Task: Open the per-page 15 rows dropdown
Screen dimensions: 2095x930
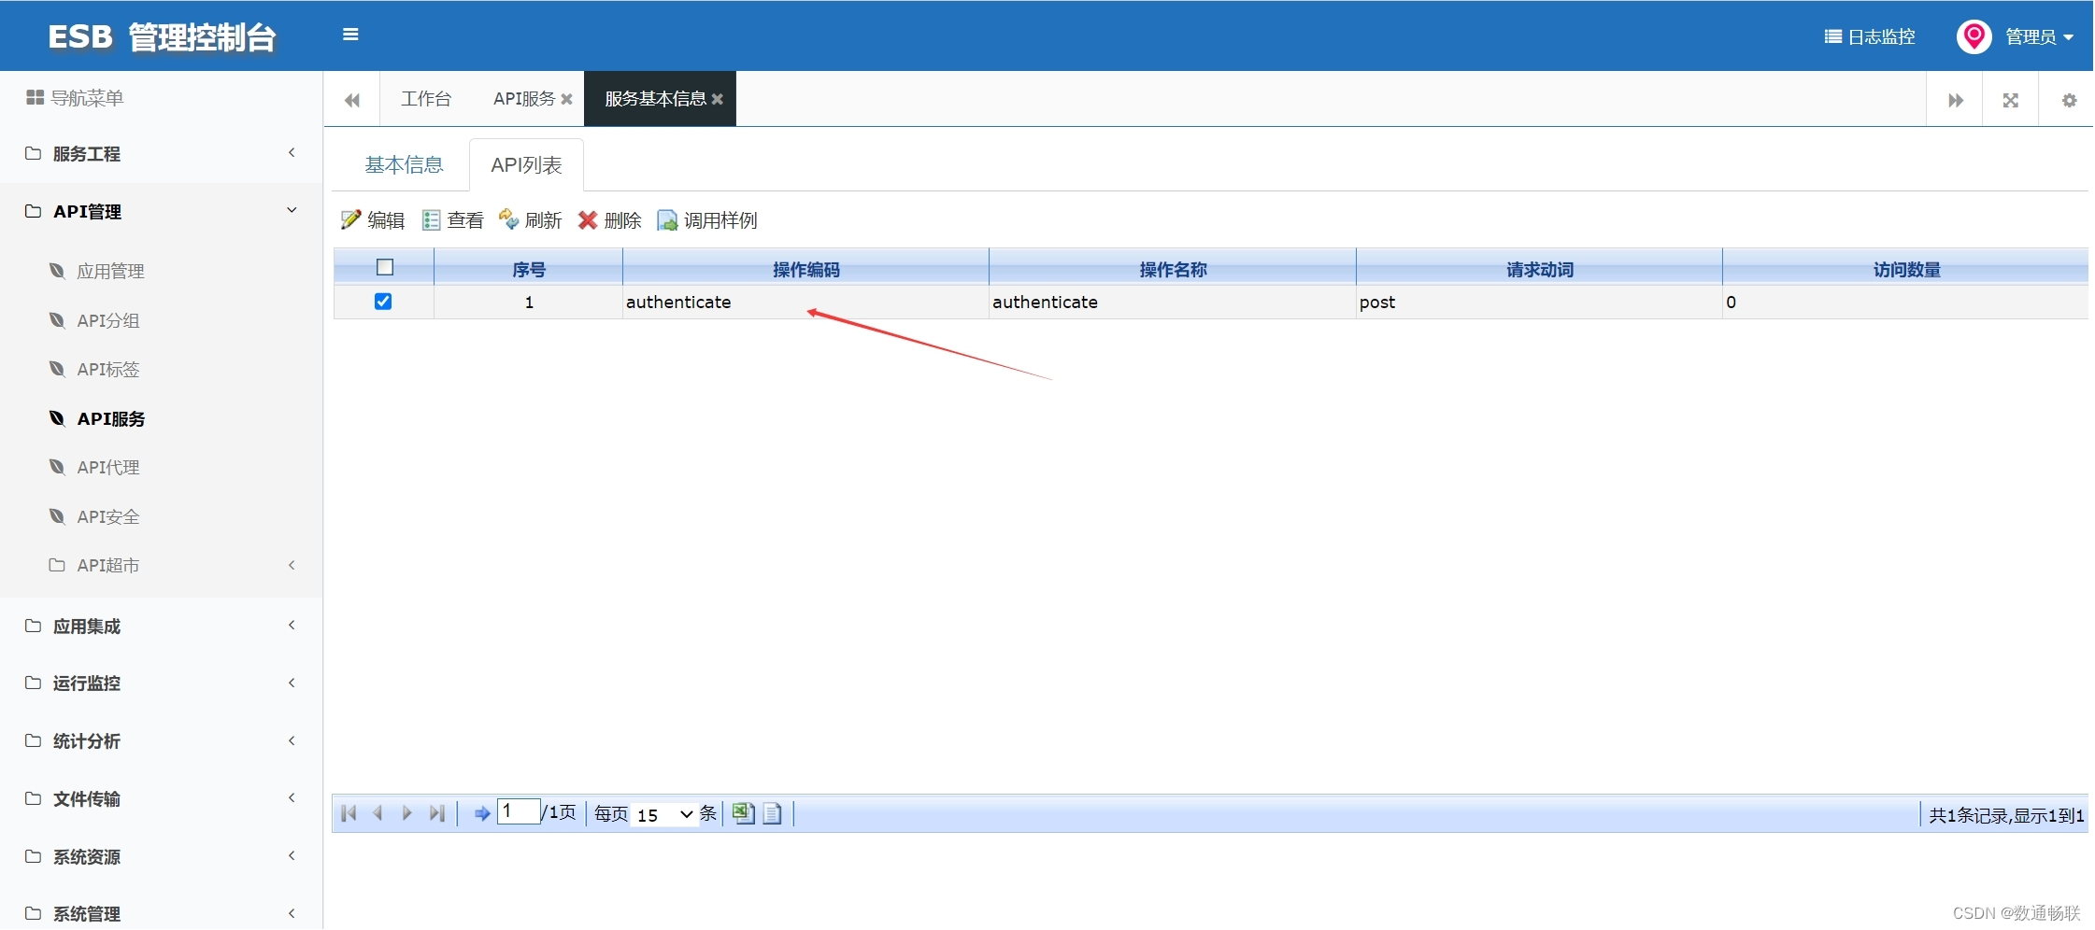Action: tap(664, 814)
